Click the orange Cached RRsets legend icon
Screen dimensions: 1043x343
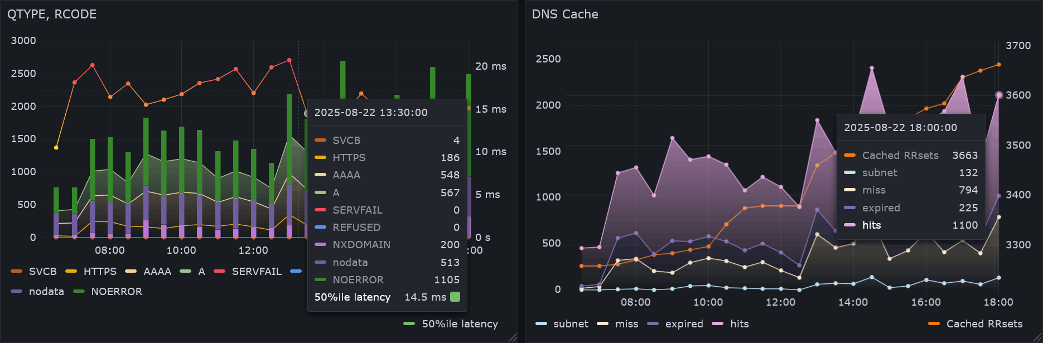click(934, 324)
